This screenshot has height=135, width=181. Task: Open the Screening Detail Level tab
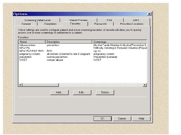click(37, 20)
